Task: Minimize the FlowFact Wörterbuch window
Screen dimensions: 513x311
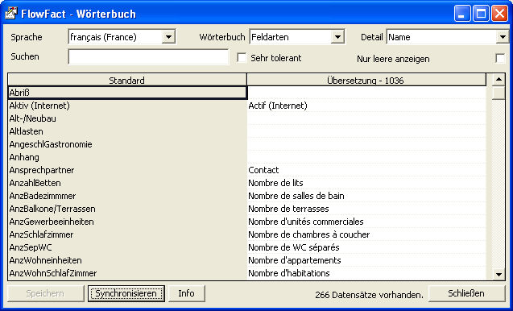Action: click(x=462, y=14)
